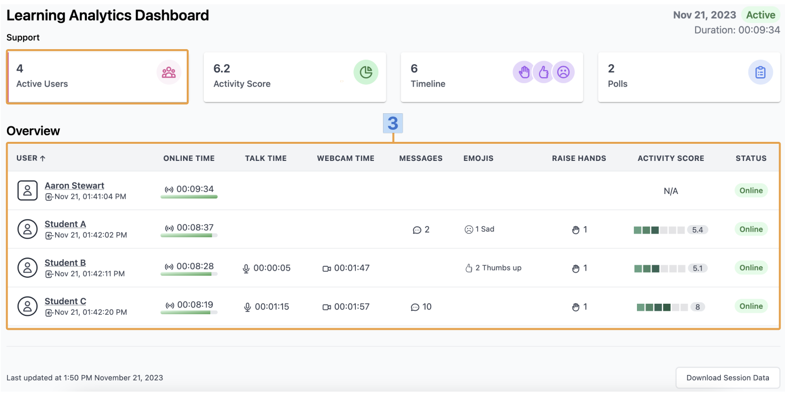Open the Activity Score card
Viewport: 786px width, 393px height.
point(295,77)
